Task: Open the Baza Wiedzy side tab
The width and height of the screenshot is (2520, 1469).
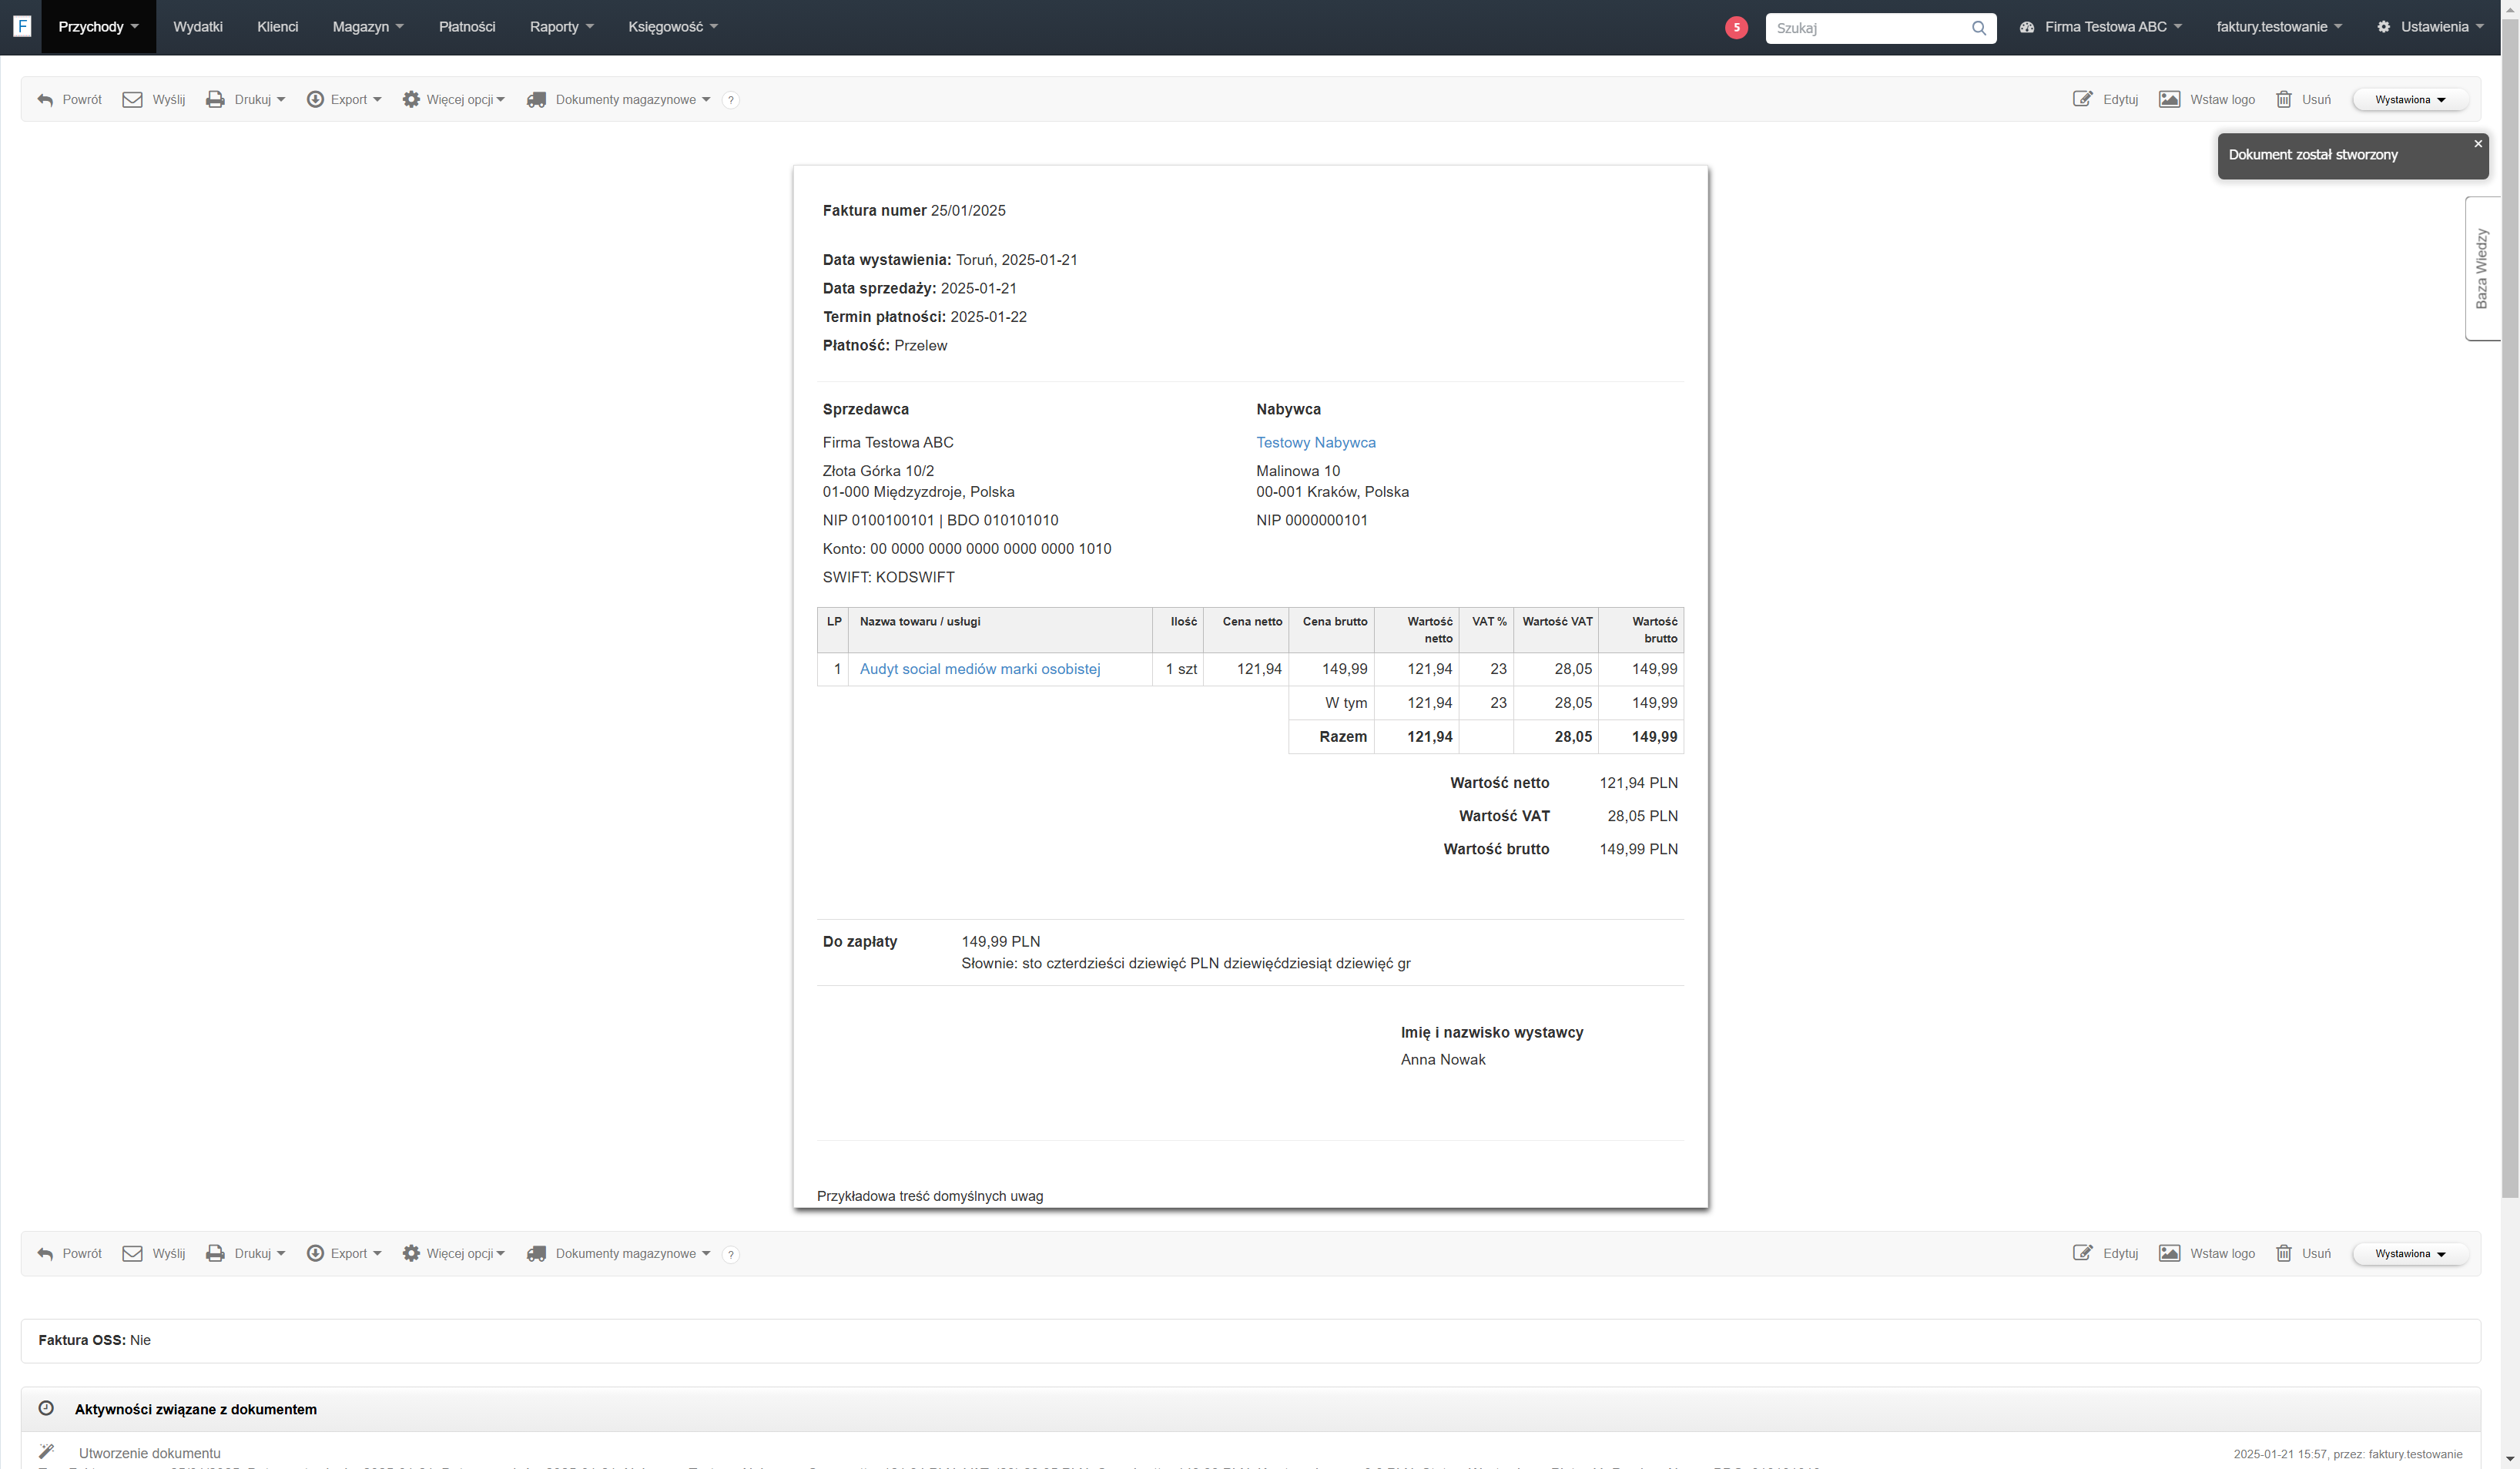Action: tap(2482, 268)
